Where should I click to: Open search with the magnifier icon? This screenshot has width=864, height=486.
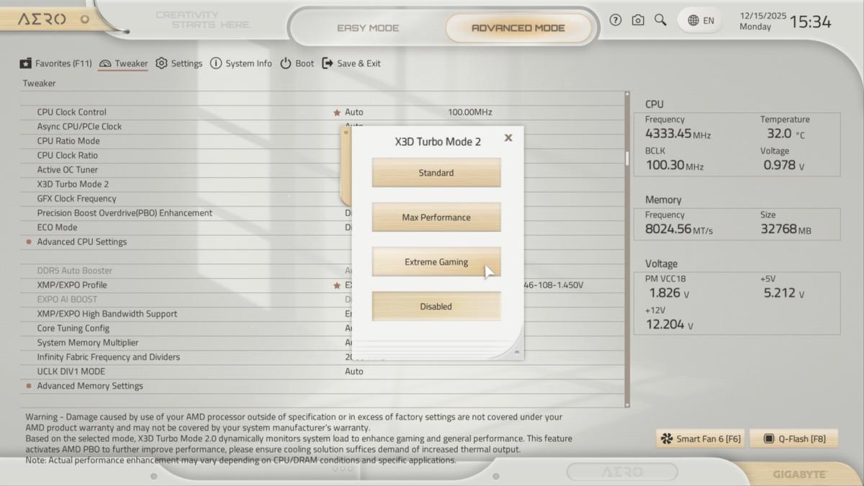tap(660, 20)
